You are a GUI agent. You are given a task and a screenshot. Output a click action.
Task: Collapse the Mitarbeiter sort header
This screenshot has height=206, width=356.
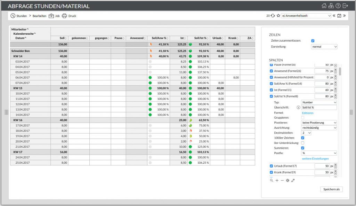[x=20, y=29]
